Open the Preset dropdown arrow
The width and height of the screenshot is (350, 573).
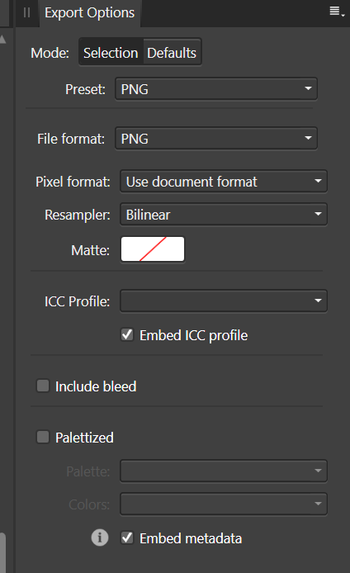point(308,89)
